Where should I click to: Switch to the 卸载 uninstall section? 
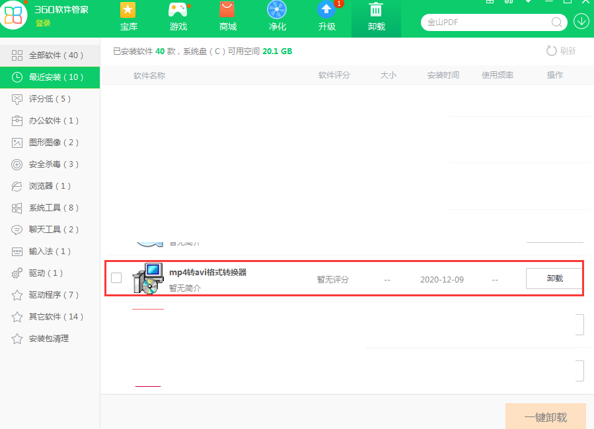376,17
